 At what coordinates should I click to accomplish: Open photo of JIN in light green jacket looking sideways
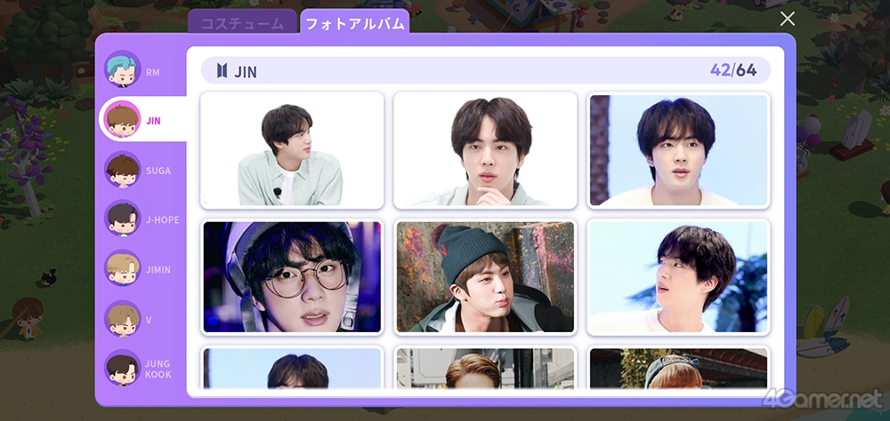[x=292, y=150]
